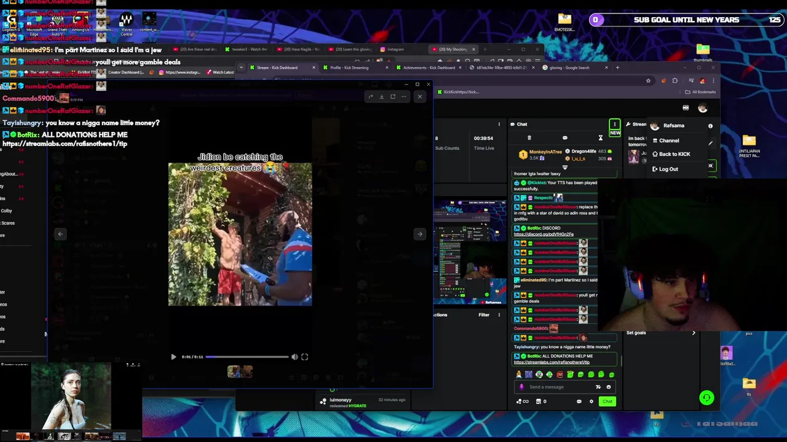Image resolution: width=787 pixels, height=442 pixels.
Task: Select Channel in profile menu
Action: (x=669, y=141)
